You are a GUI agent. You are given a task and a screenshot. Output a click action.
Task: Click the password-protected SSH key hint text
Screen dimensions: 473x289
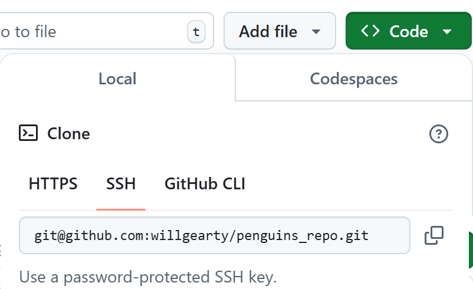(x=148, y=277)
